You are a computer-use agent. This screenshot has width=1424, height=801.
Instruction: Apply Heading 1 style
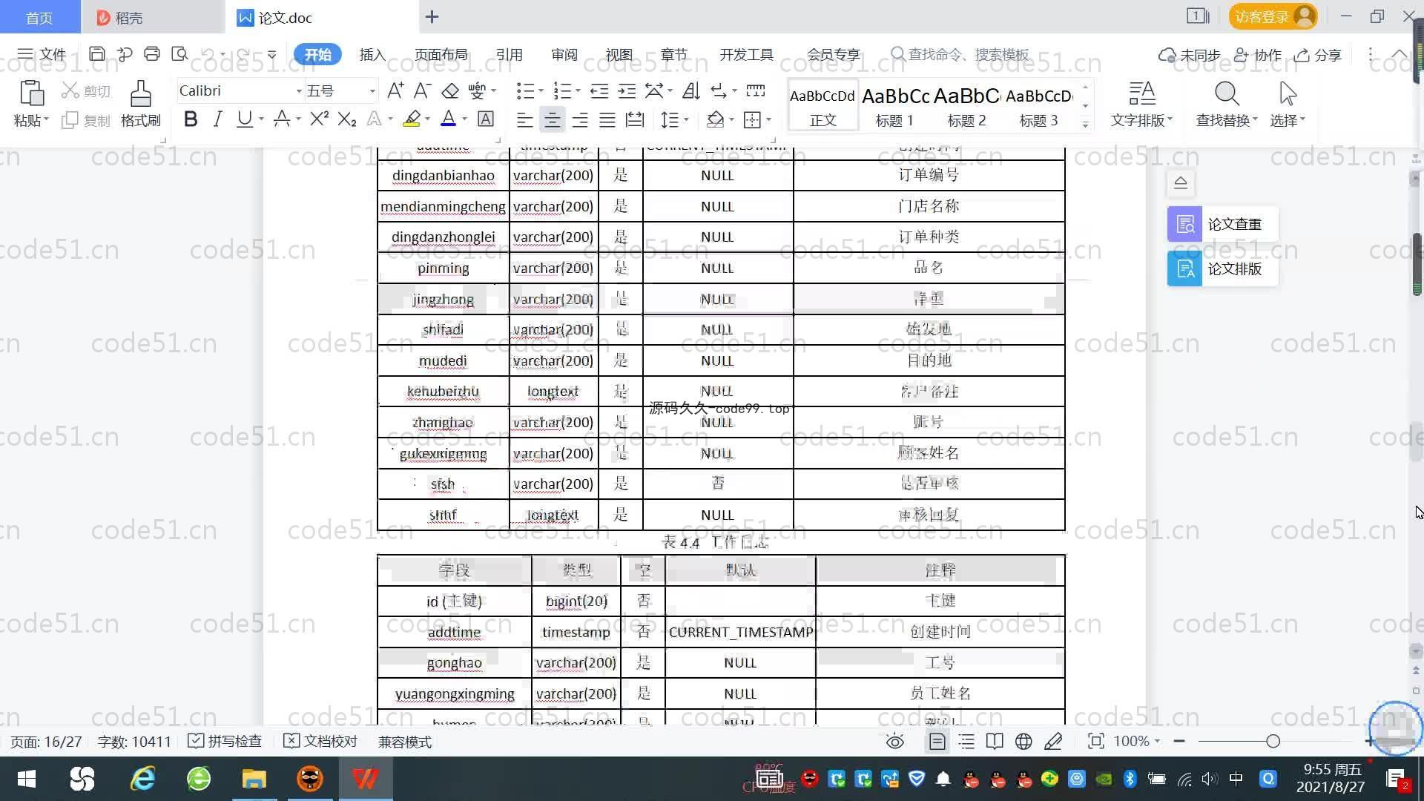coord(894,106)
